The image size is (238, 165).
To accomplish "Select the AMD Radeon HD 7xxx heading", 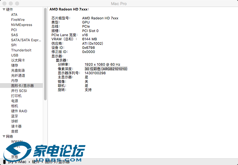I will coord(69,10).
